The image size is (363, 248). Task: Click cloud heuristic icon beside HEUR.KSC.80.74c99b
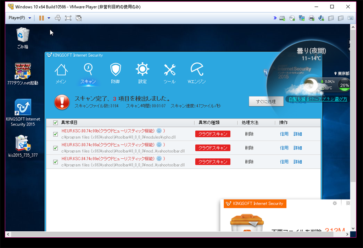coord(159,131)
